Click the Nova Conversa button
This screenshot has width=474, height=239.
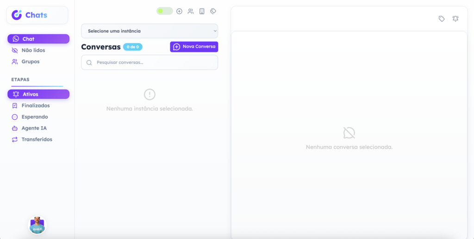click(x=194, y=47)
